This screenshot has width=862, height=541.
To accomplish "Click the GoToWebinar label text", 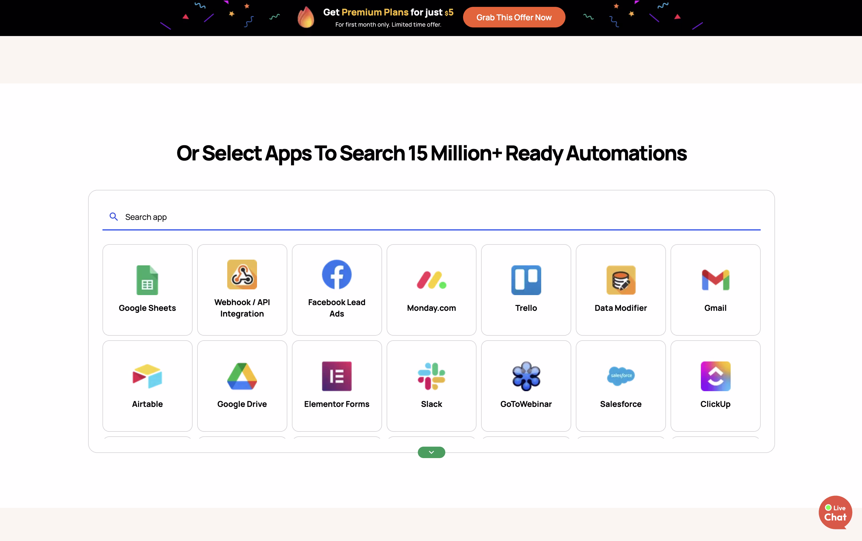I will [x=526, y=404].
